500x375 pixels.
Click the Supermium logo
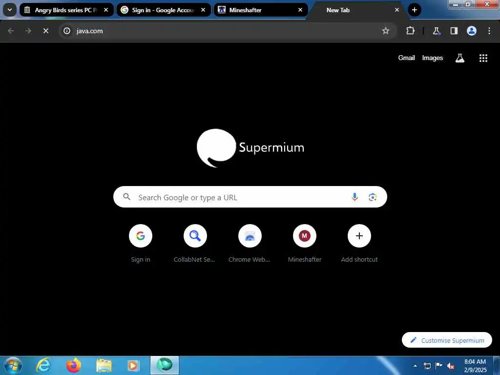(250, 147)
